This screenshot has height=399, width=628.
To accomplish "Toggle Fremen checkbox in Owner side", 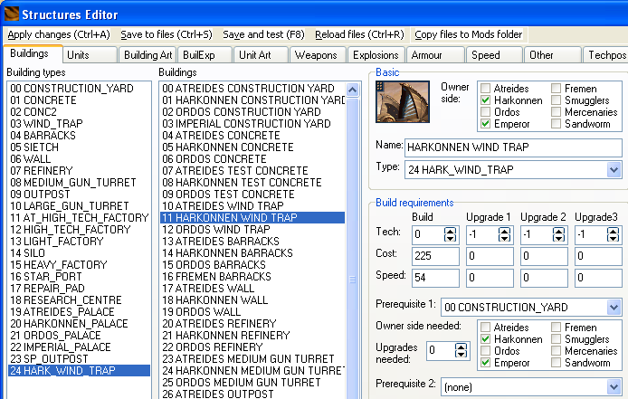I will tap(556, 88).
